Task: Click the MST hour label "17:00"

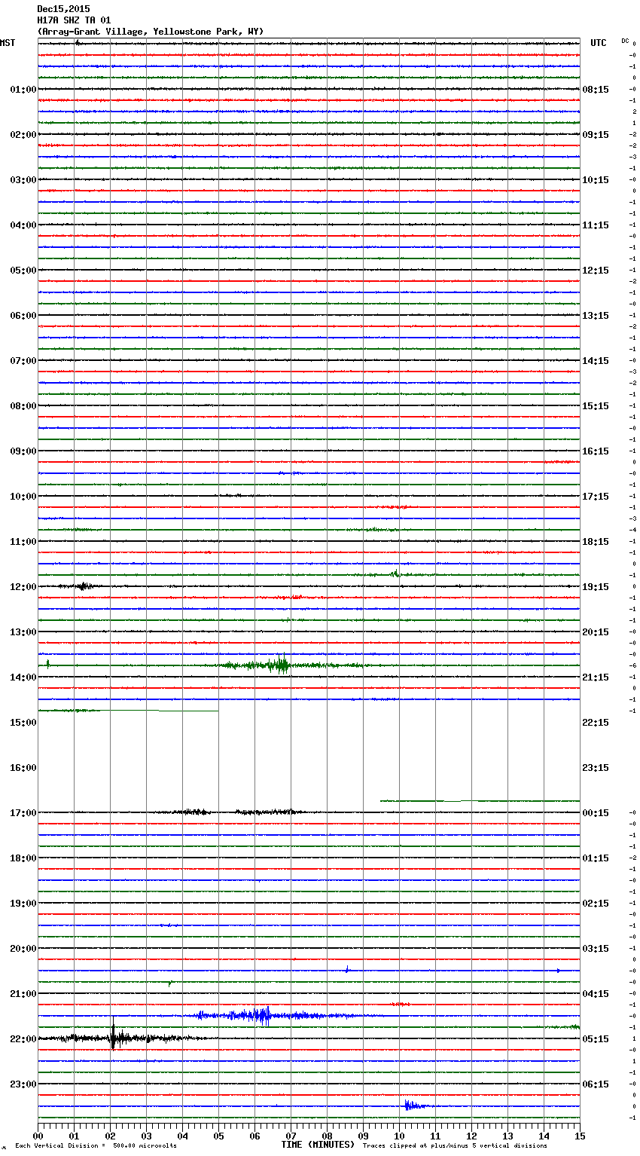Action: (x=23, y=813)
